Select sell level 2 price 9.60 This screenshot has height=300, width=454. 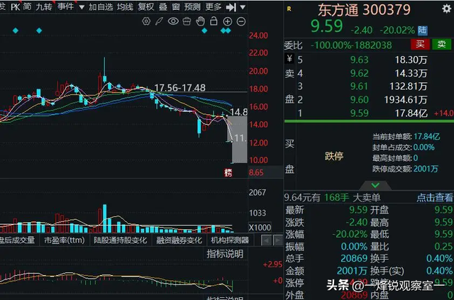360,99
